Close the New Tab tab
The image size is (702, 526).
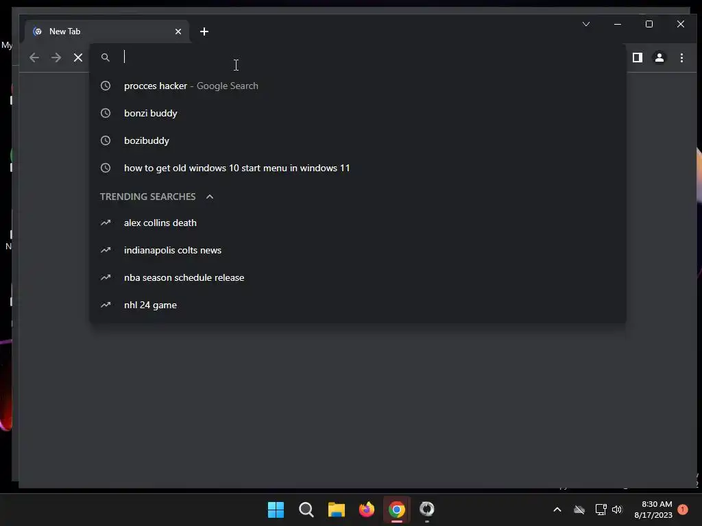point(178,32)
